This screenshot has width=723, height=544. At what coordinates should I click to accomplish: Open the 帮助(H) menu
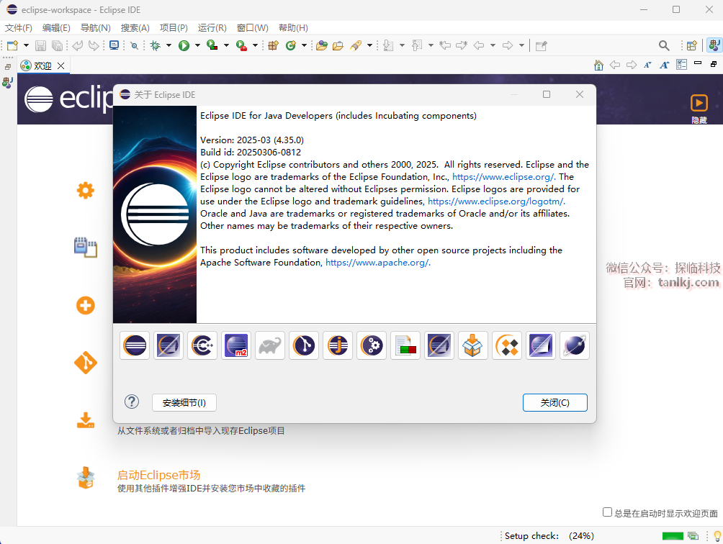tap(292, 27)
